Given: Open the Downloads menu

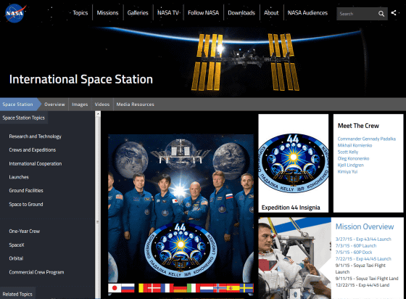Looking at the screenshot, I should [241, 12].
